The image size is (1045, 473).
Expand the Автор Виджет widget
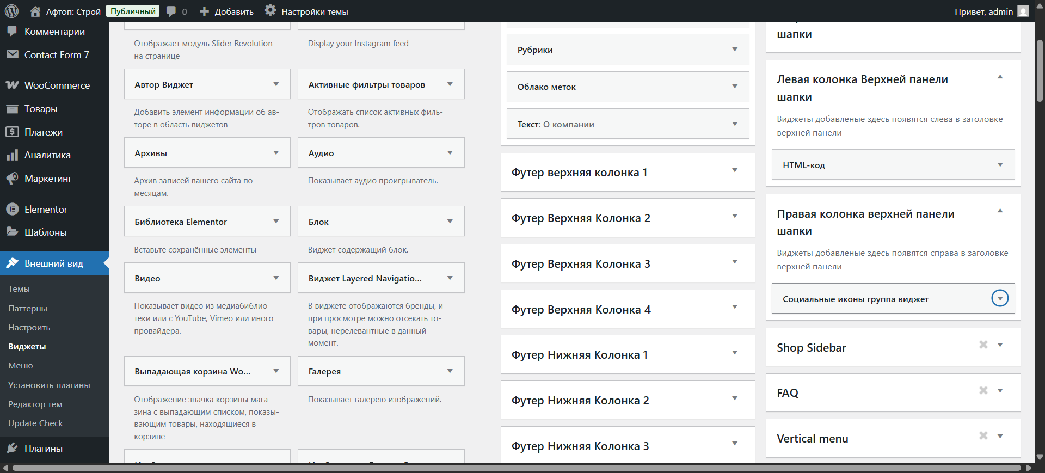(276, 84)
